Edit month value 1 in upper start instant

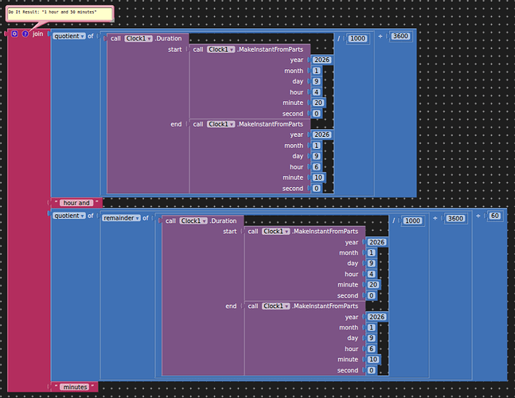pyautogui.click(x=316, y=71)
